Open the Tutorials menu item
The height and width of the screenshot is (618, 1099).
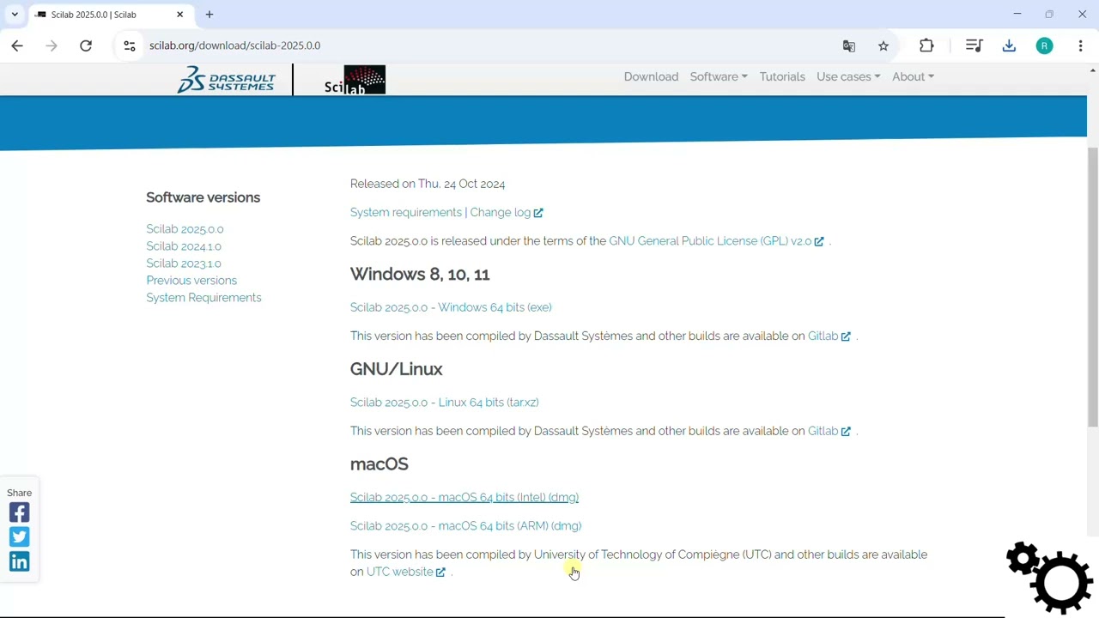782,76
